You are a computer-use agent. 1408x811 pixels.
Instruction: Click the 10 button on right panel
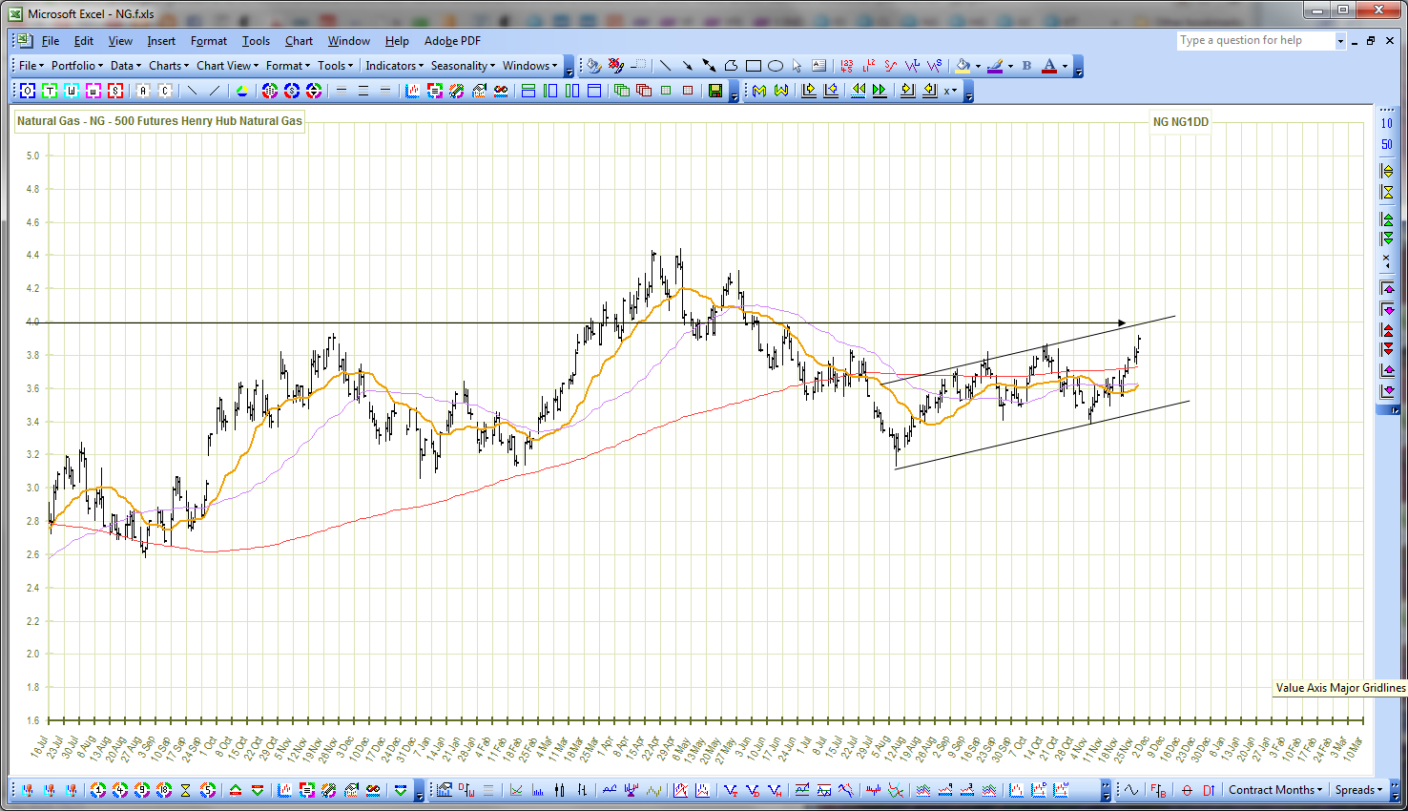1387,123
